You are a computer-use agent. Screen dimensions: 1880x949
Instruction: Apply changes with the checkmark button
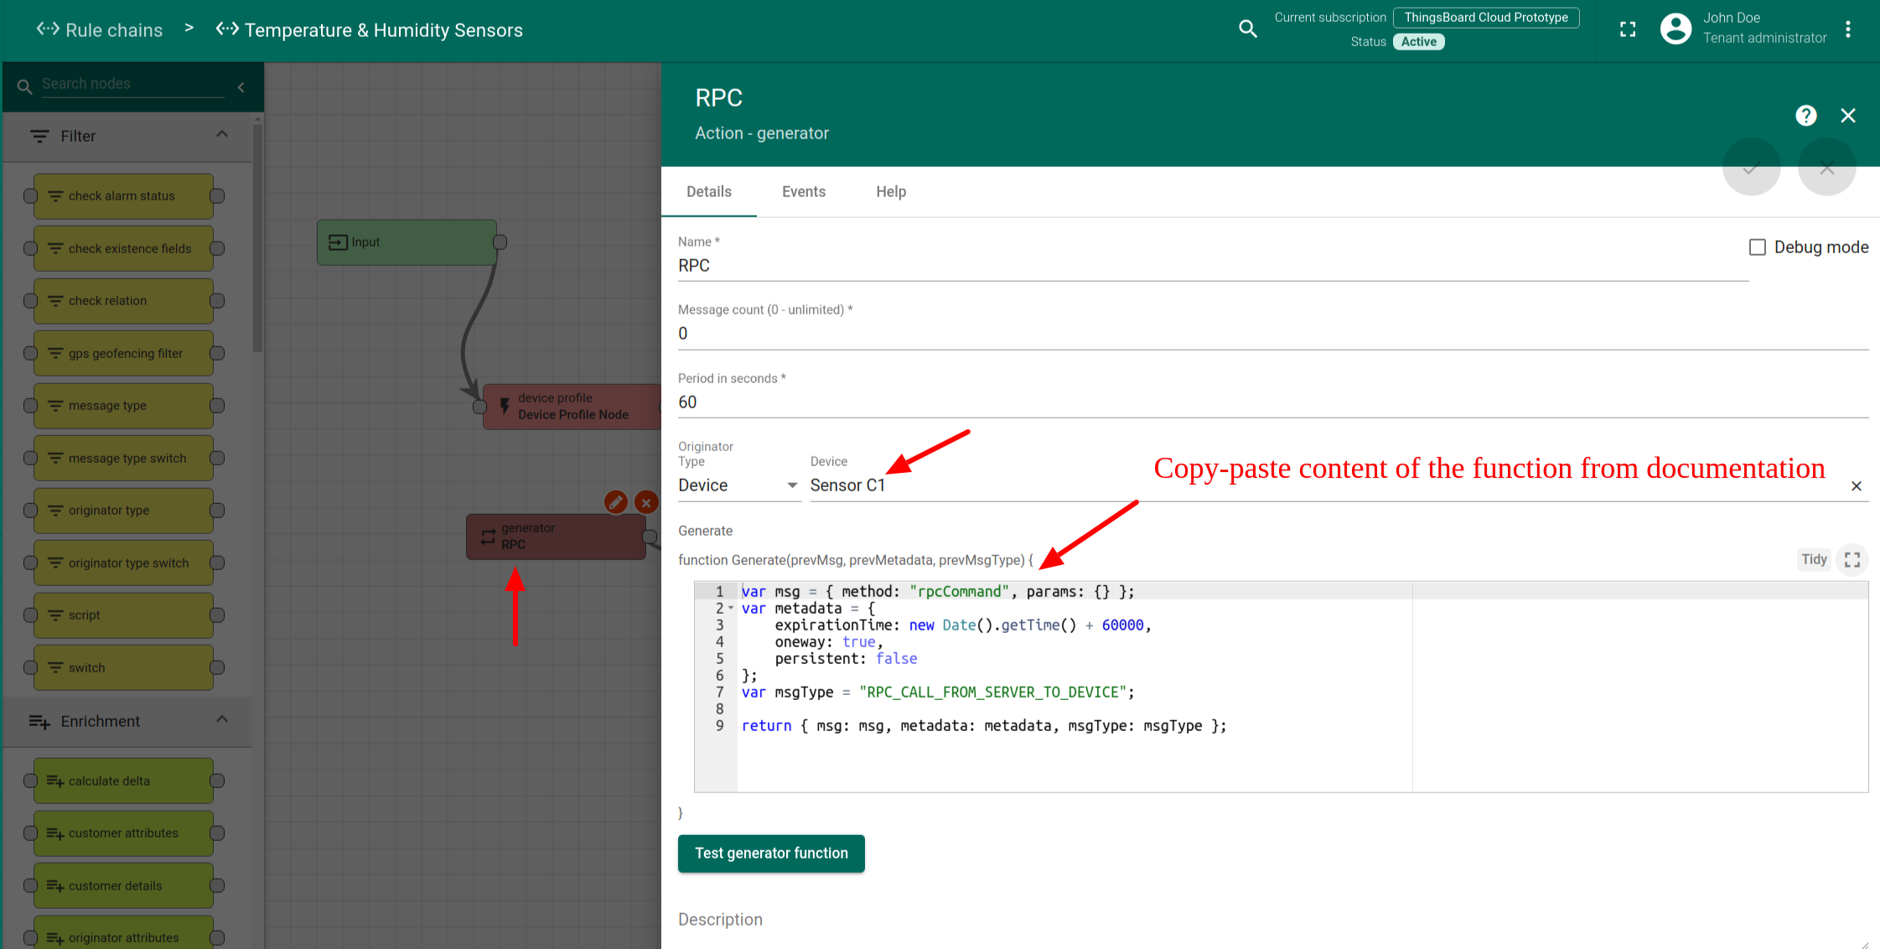(1751, 168)
